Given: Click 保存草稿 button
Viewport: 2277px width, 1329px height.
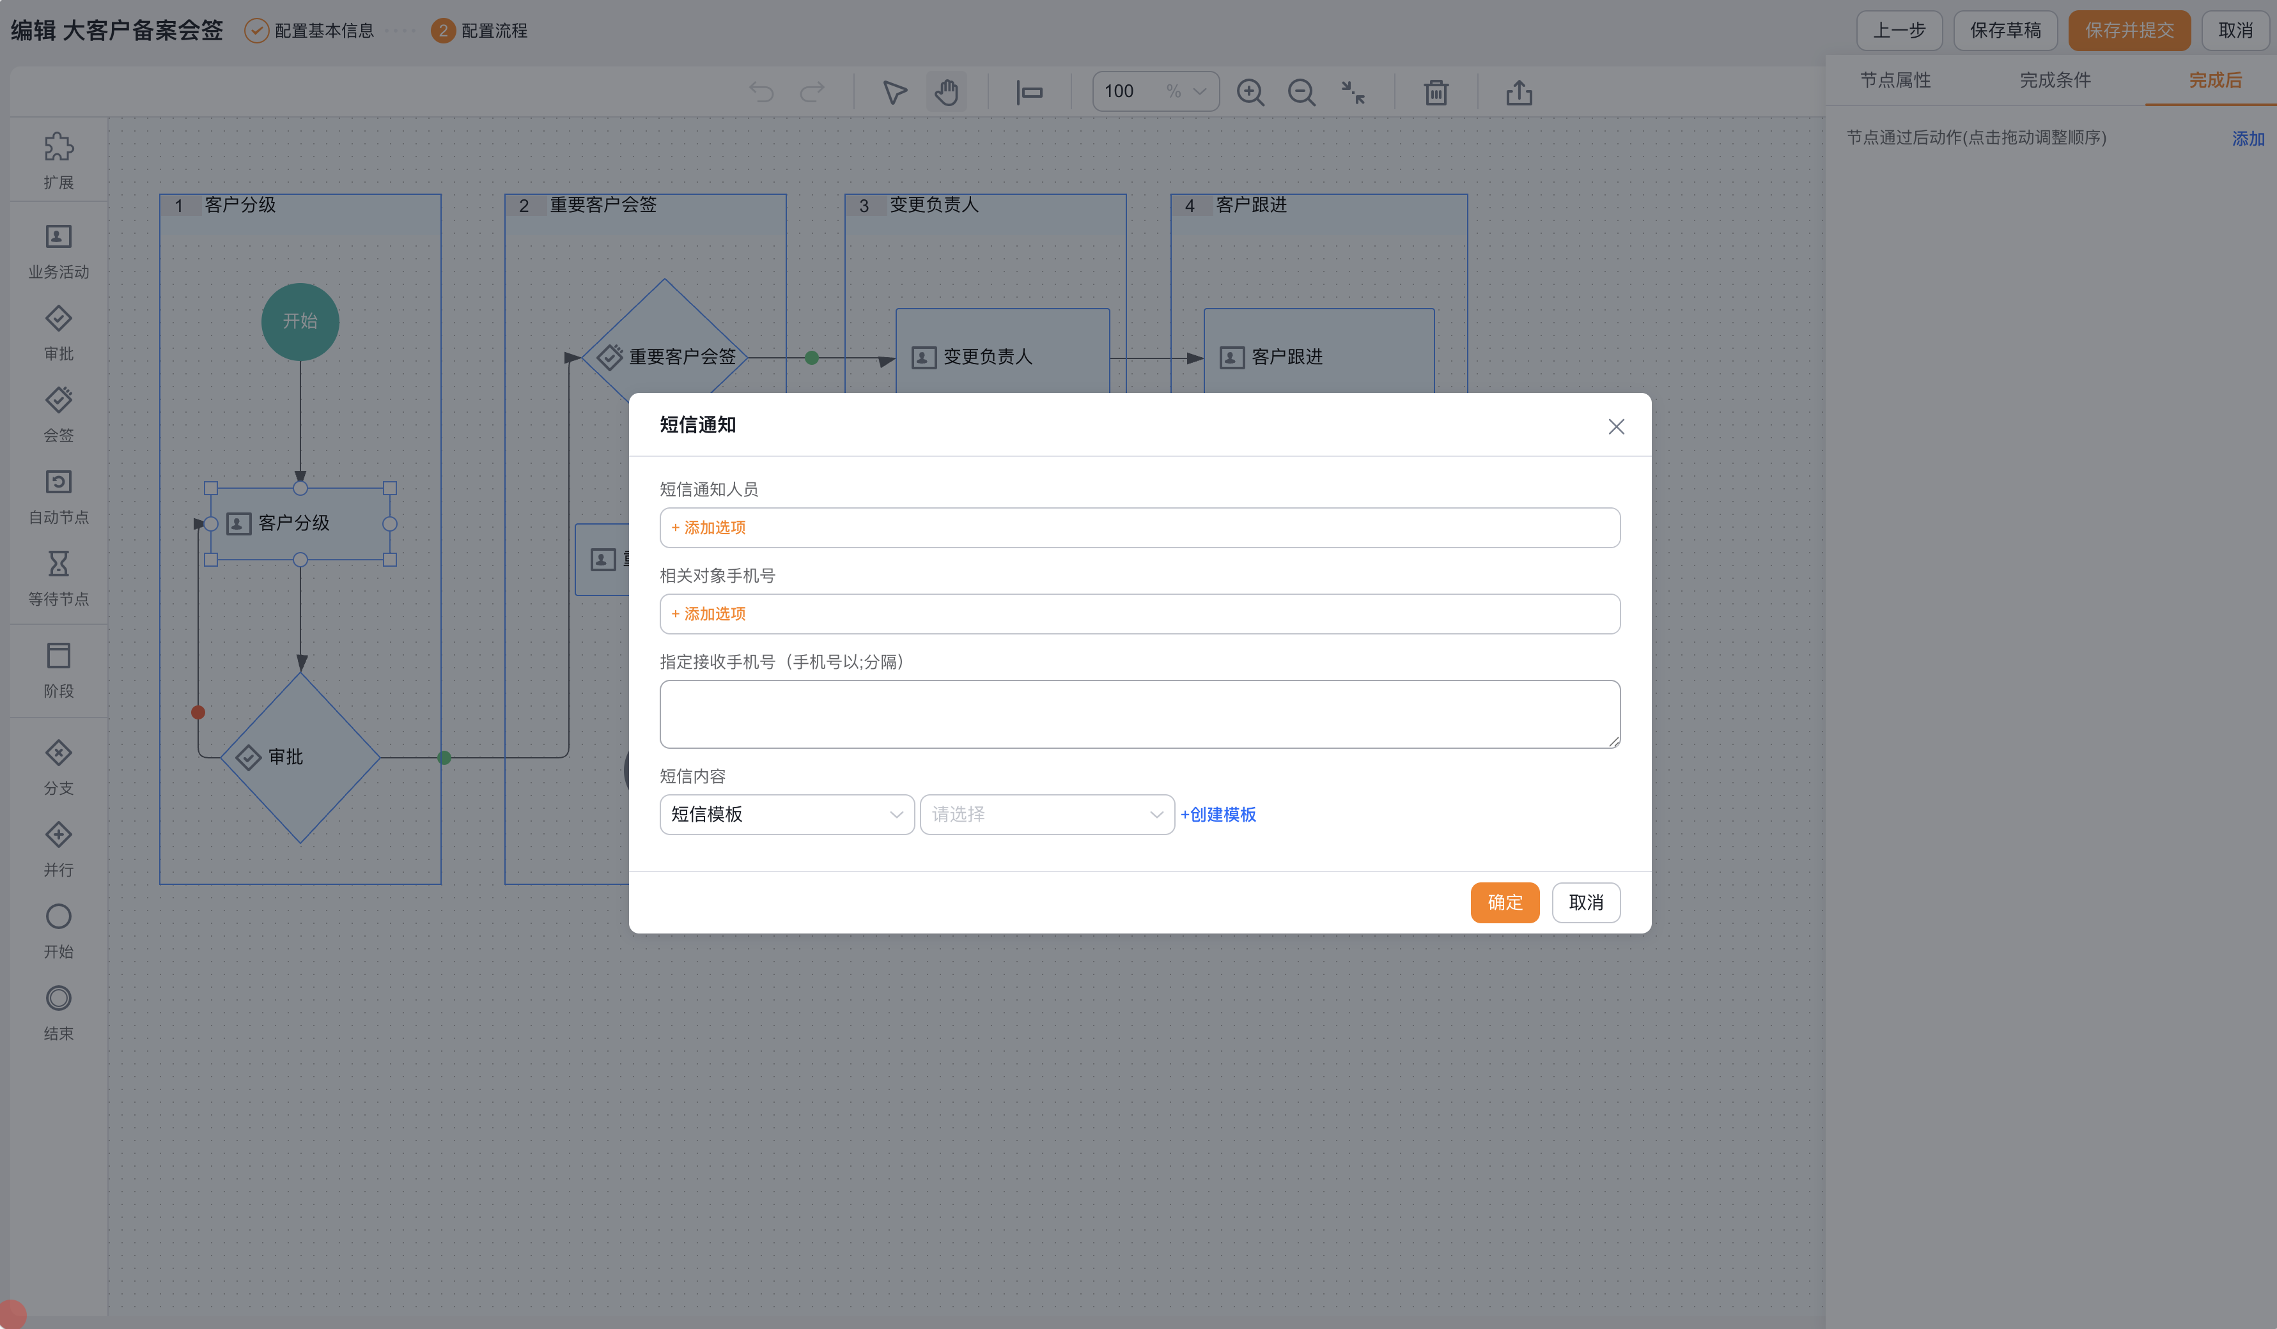Looking at the screenshot, I should pyautogui.click(x=2005, y=31).
